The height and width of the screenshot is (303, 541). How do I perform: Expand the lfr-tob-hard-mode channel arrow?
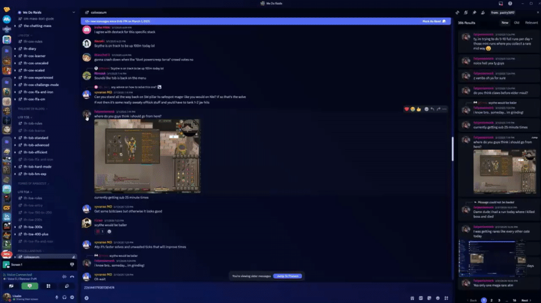[x=15, y=167]
